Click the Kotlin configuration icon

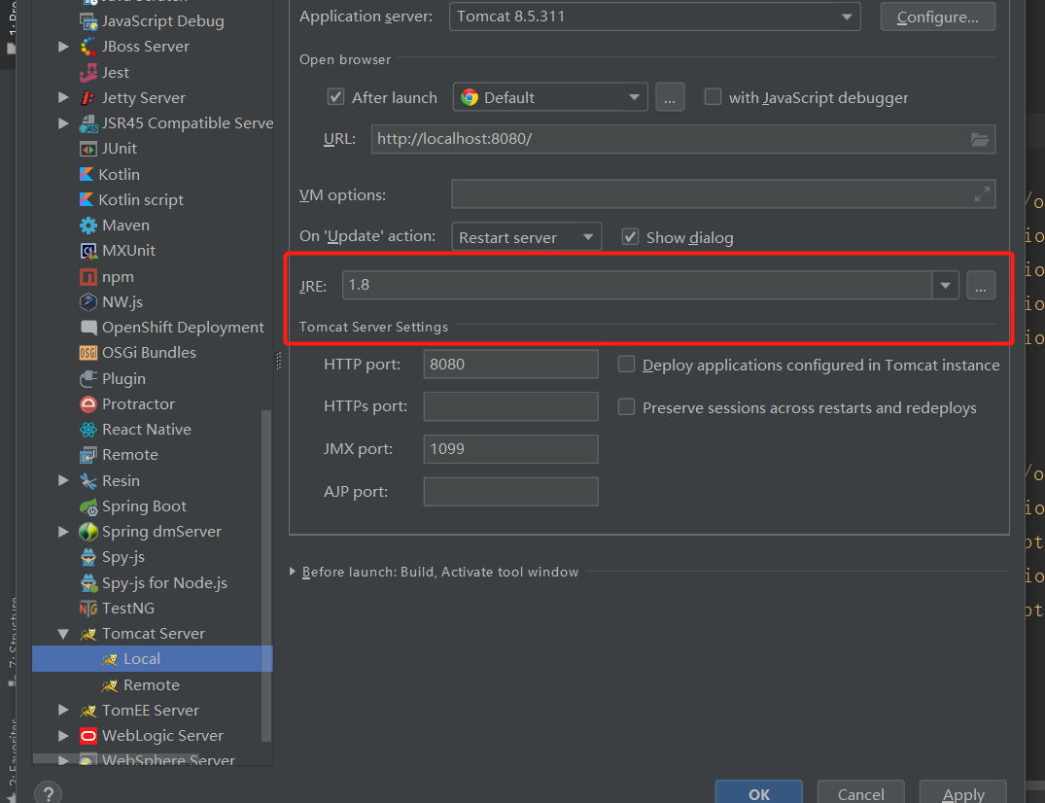tap(87, 175)
